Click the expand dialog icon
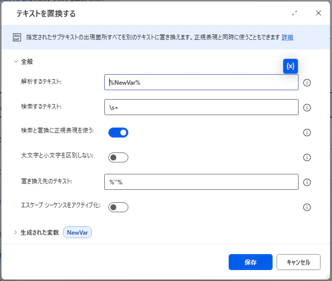332x281 pixels. click(x=295, y=13)
